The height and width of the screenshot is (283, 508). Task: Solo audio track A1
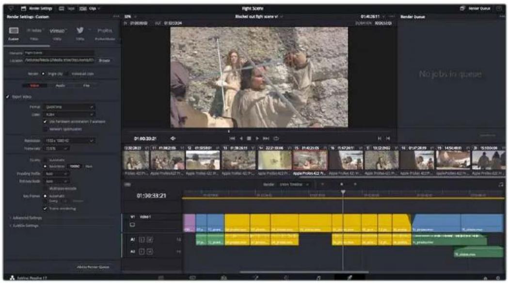pyautogui.click(x=142, y=239)
